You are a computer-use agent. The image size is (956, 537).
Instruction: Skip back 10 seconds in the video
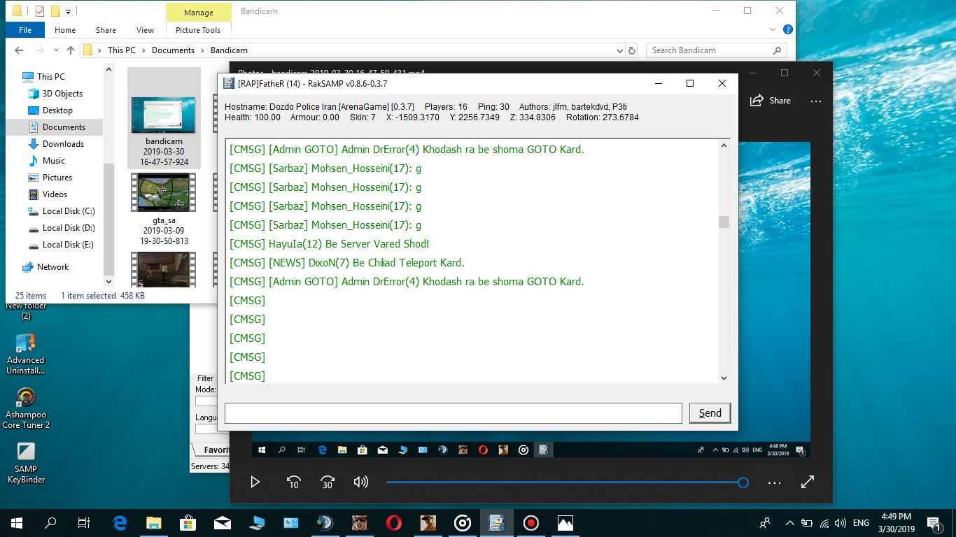click(294, 482)
